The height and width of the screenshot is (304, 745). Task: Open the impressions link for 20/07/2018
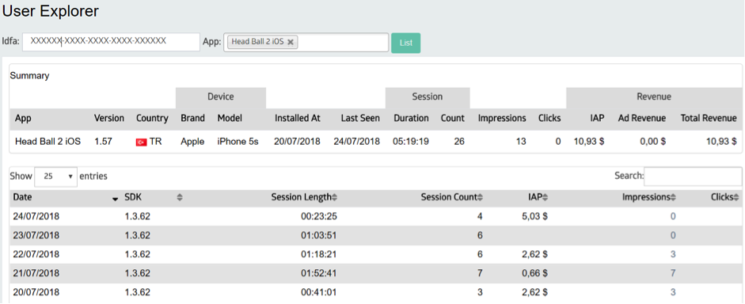click(x=673, y=292)
